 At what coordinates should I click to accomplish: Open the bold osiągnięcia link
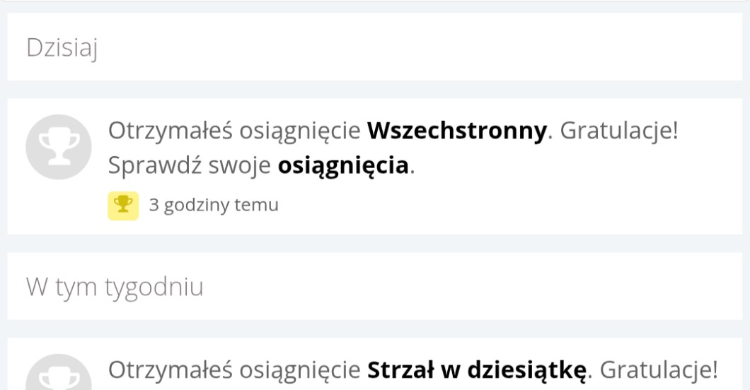coord(343,166)
